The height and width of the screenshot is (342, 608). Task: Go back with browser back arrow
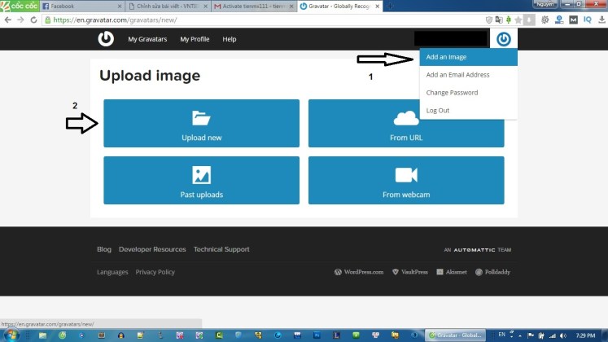click(x=8, y=20)
